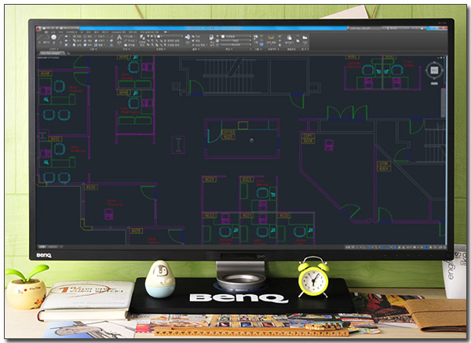Select the Line tool in the ribbon
The height and width of the screenshot is (343, 471).
[x=40, y=38]
